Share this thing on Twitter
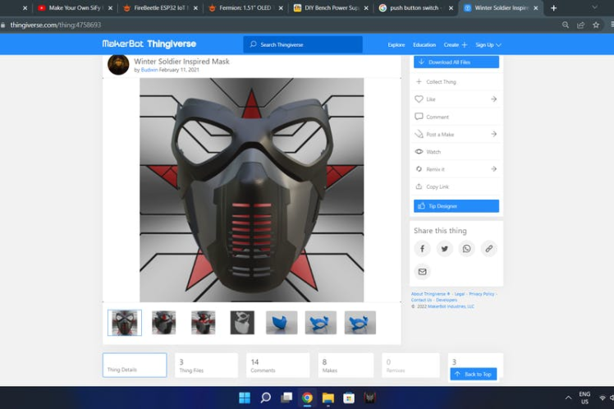 pos(444,249)
